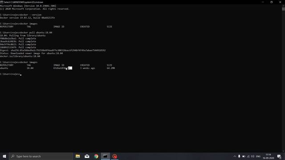Viewport: 285px width, 160px height.
Task: Click the 'ubuntu' repository entry in the table
Action: click(x=4, y=68)
